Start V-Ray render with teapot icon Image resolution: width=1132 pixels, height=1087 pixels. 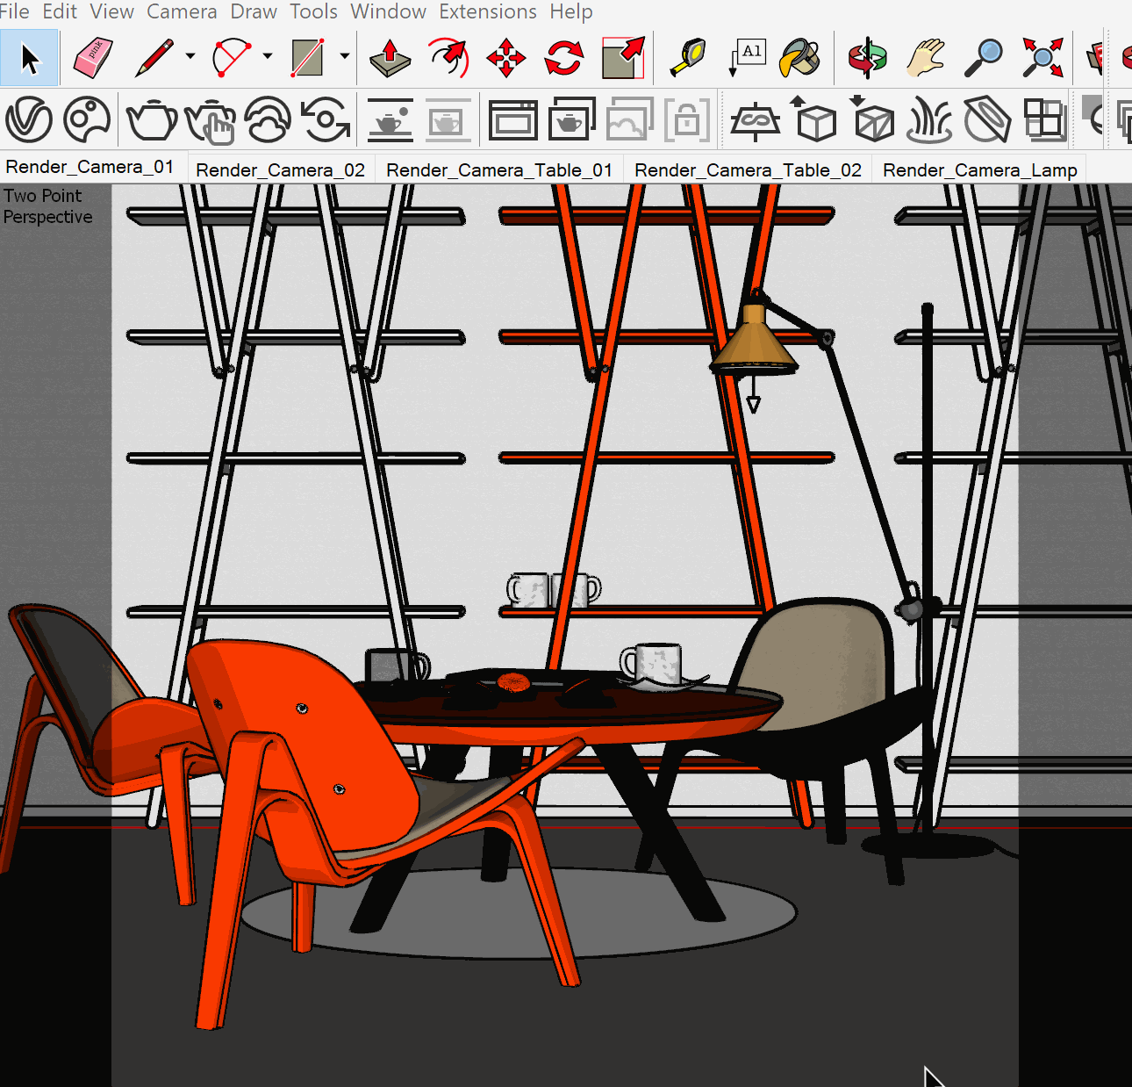point(152,119)
